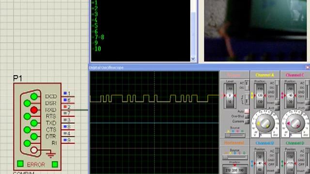
Task: Click the green RTS pin indicator
Action: [27, 116]
